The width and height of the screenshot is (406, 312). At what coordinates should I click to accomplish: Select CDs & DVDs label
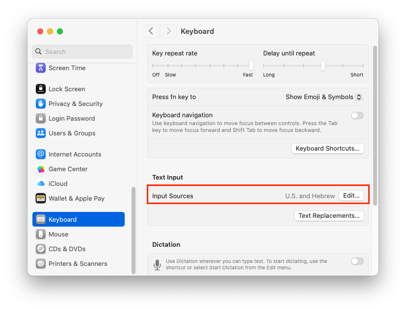67,249
